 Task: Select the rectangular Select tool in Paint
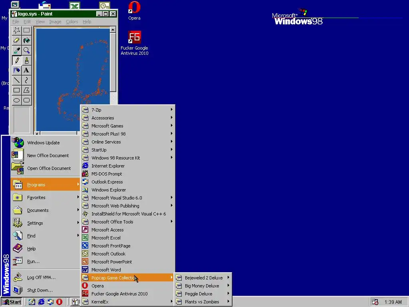pyautogui.click(x=27, y=30)
